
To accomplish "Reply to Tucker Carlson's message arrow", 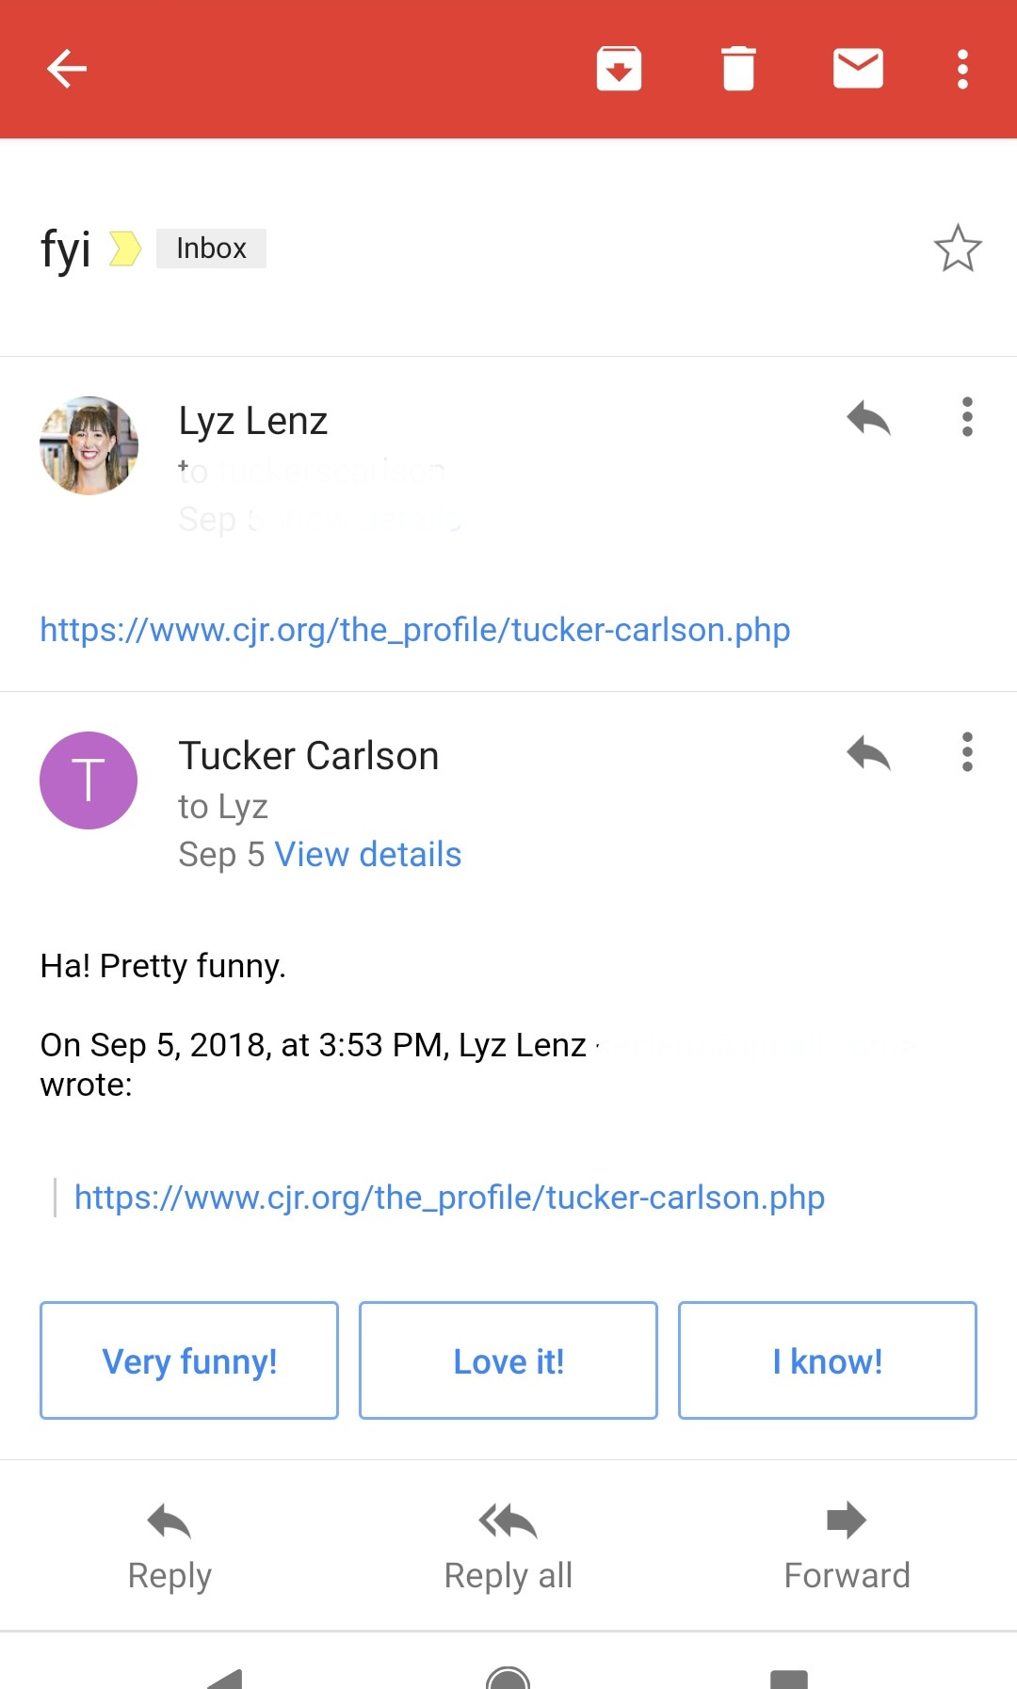I will click(x=868, y=753).
